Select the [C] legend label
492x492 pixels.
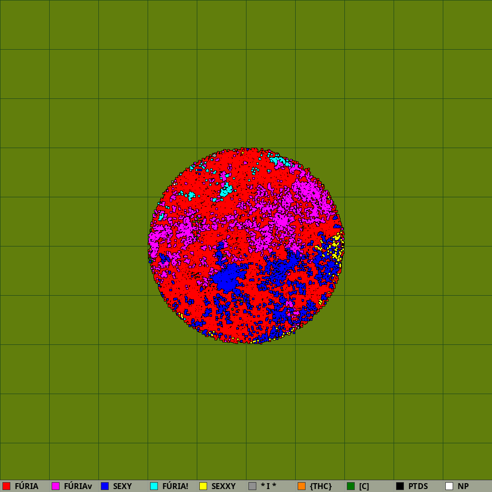point(364,486)
